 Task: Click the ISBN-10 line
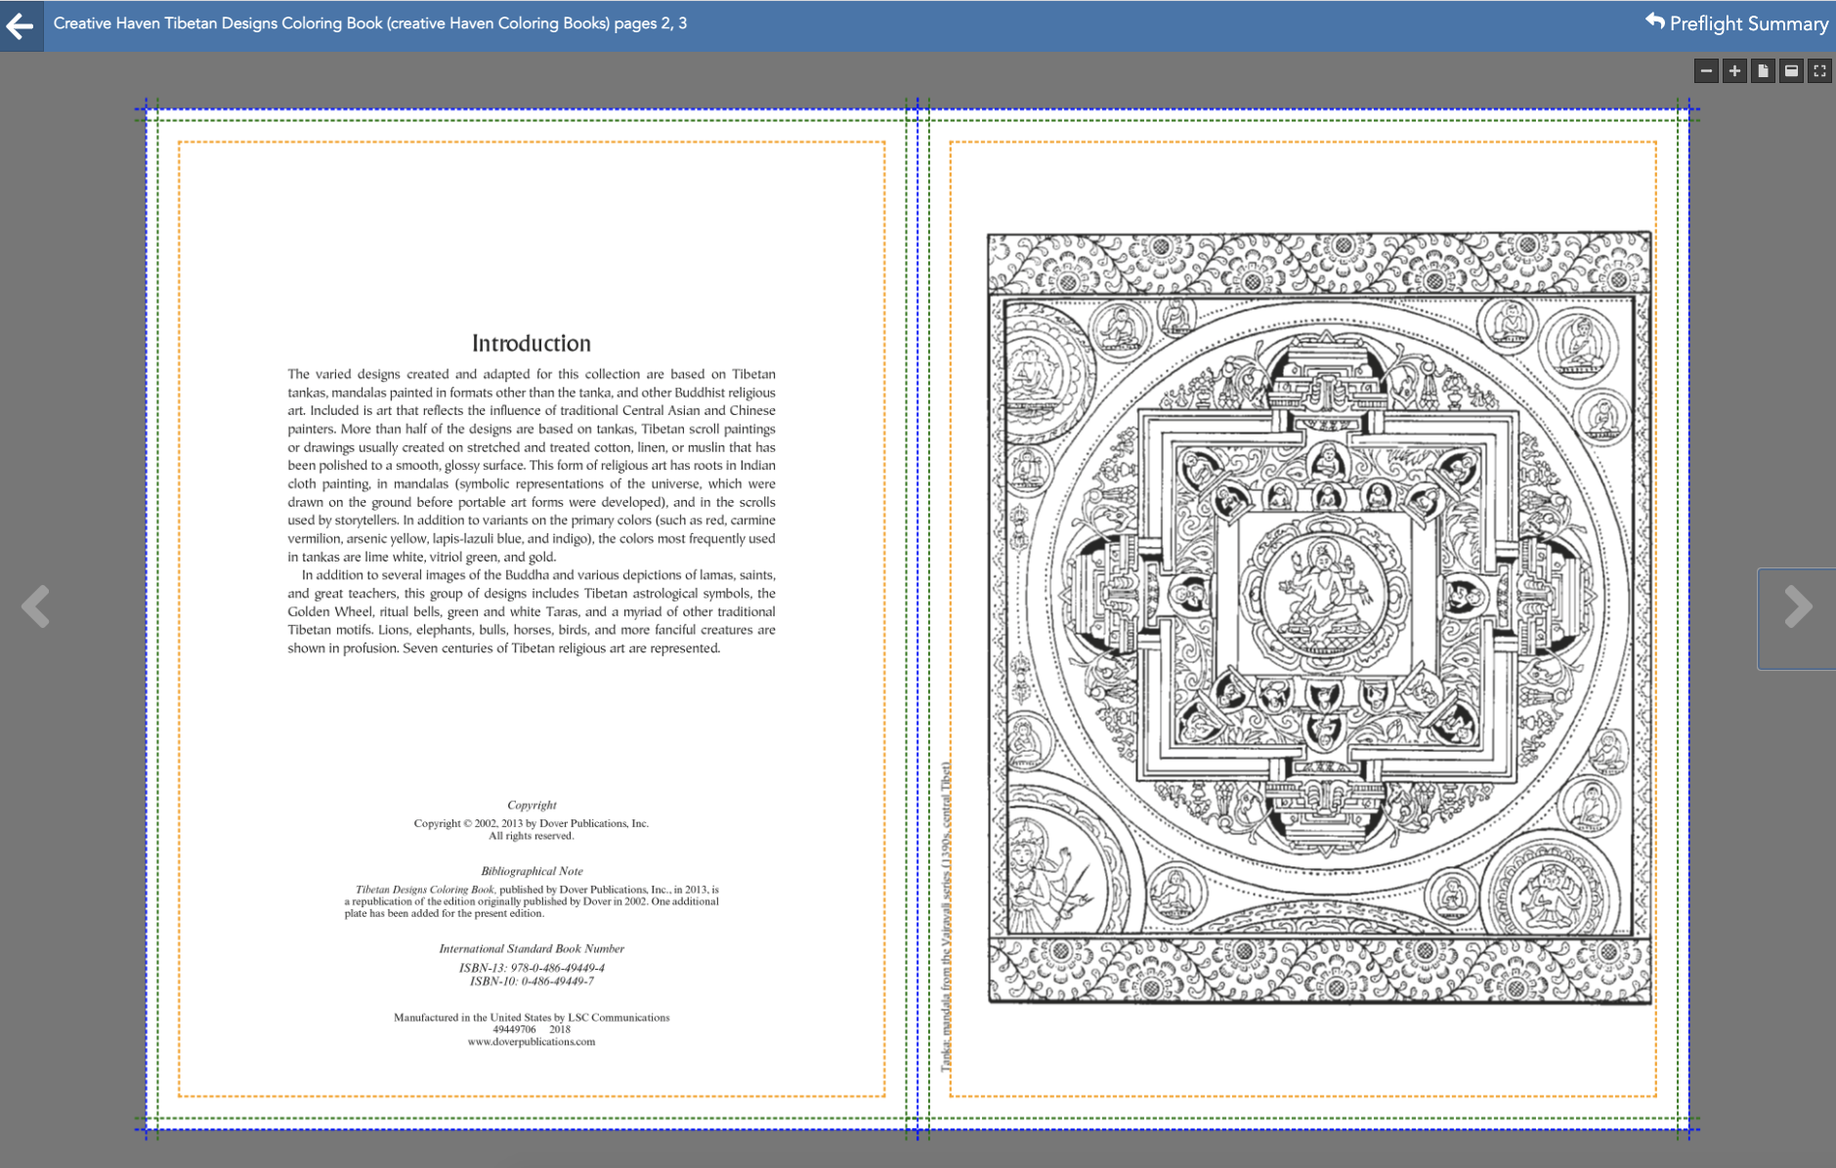(532, 981)
